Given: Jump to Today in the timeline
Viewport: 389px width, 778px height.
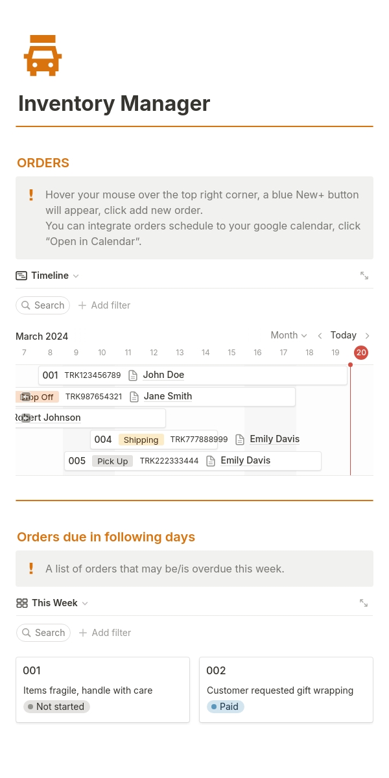Looking at the screenshot, I should (343, 335).
